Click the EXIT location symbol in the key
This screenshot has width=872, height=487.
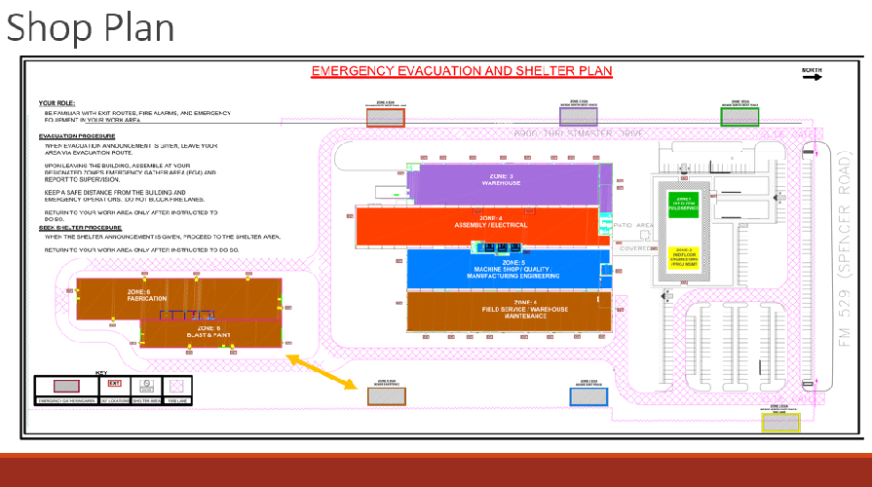114,385
